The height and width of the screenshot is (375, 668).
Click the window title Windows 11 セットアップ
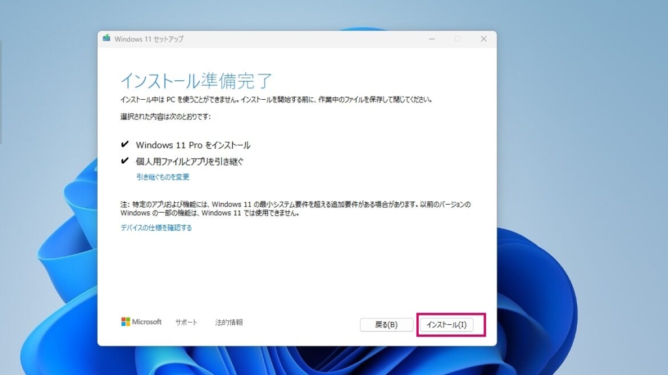149,38
